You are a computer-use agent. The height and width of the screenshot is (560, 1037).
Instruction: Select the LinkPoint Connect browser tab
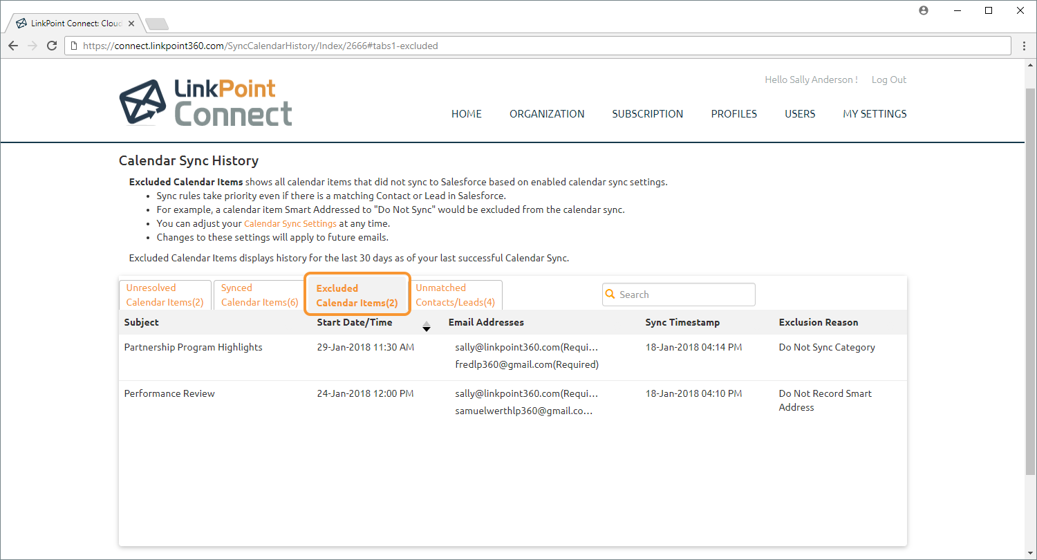(x=75, y=24)
